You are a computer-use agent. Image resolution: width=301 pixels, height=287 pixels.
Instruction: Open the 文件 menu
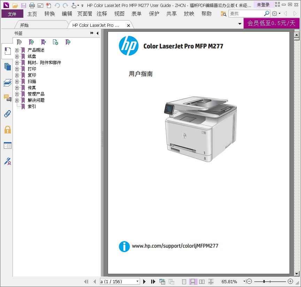click(x=12, y=14)
